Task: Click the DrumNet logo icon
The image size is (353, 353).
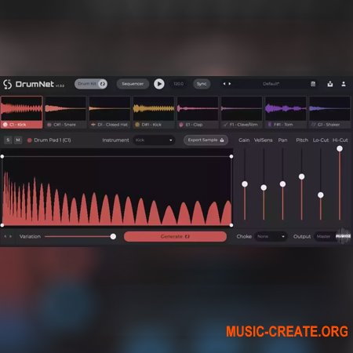Action: [7, 84]
